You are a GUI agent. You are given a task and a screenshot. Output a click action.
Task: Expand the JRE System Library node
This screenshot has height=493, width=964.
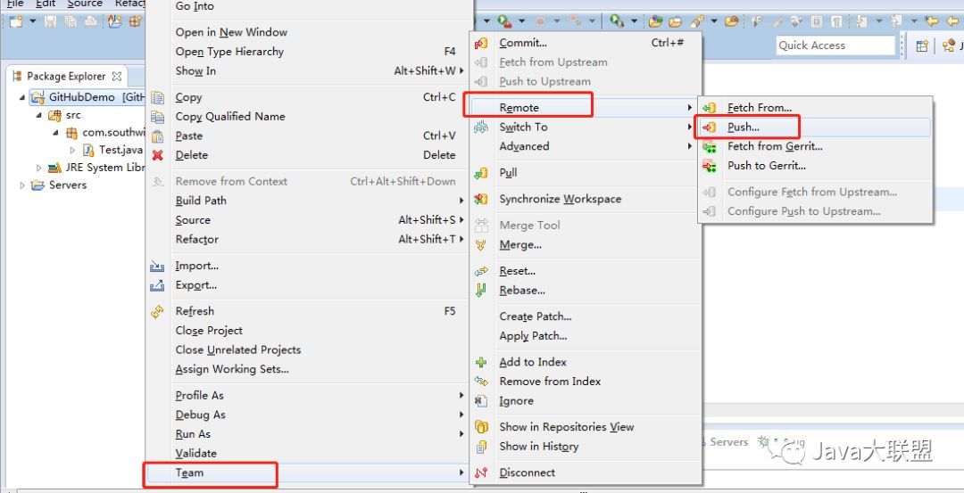pyautogui.click(x=38, y=168)
